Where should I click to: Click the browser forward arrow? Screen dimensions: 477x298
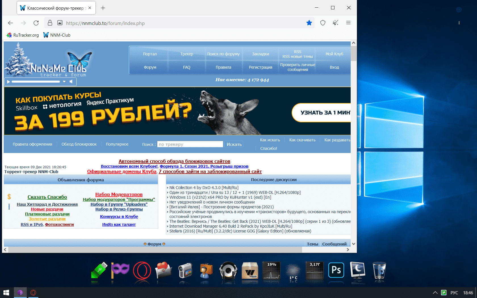coord(23,23)
